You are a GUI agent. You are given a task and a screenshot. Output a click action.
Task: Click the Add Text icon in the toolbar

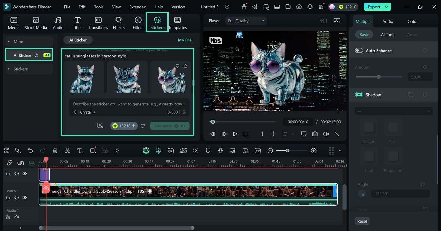pyautogui.click(x=80, y=150)
